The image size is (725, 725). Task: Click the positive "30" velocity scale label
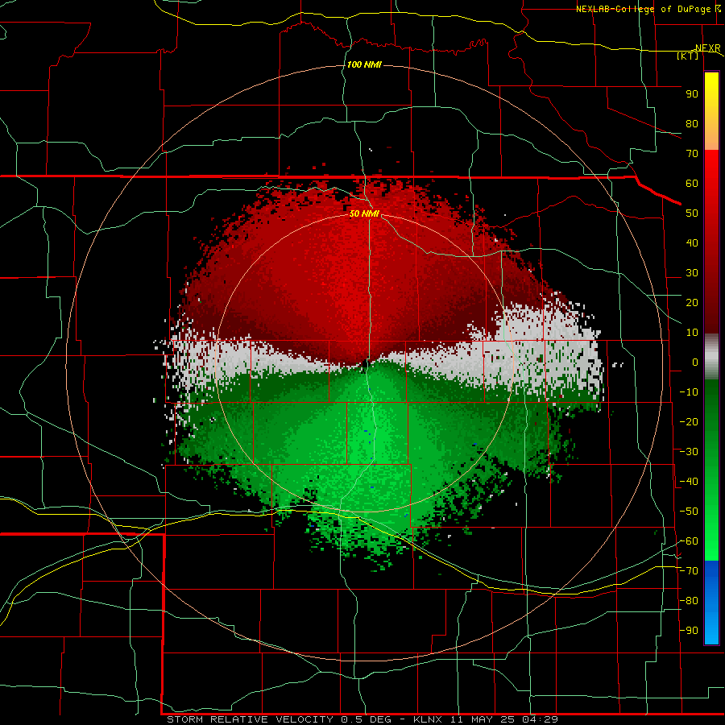point(692,273)
